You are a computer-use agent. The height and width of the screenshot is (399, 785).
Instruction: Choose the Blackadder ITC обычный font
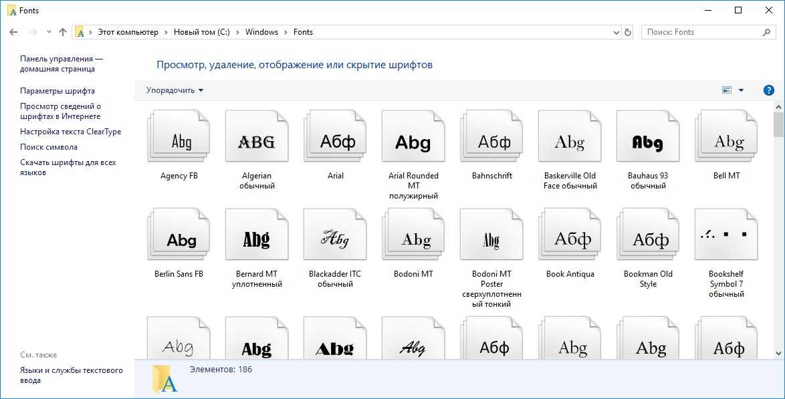tap(335, 235)
